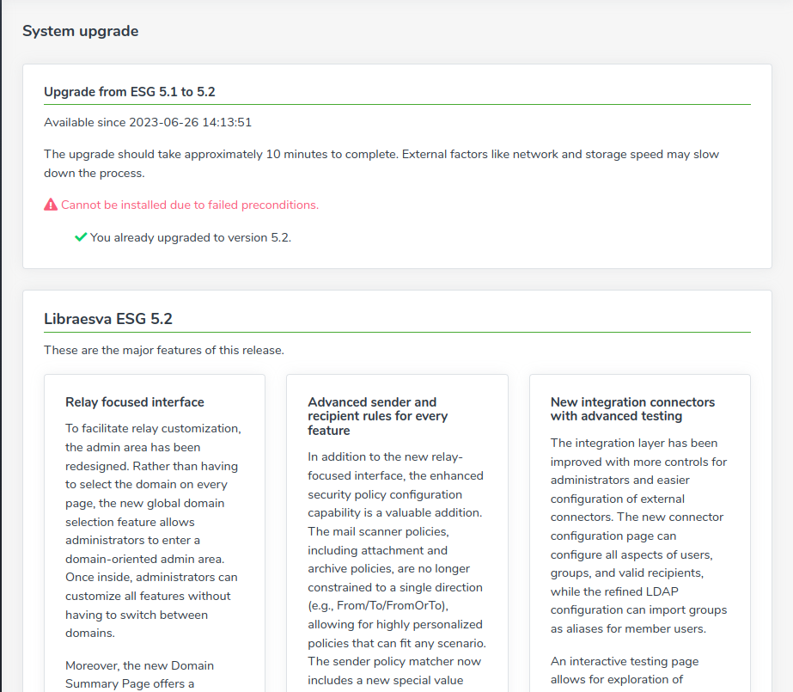Click the 'Cannot be installed due to failed preconditions.' message
Viewport: 793px width, 692px height.
190,205
